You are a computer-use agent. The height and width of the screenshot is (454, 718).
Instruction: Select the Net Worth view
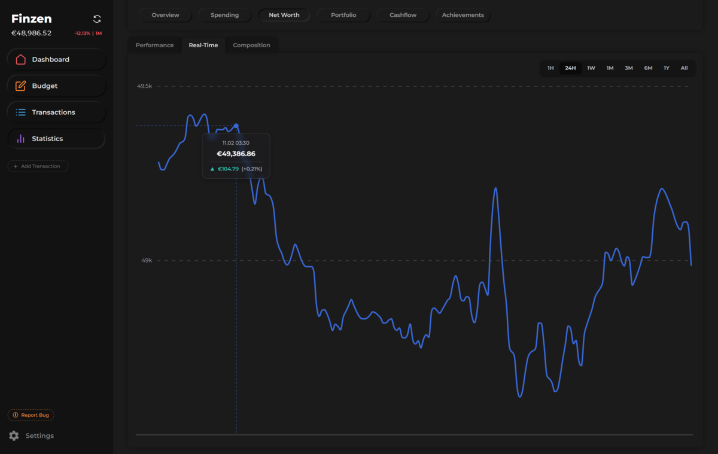284,15
